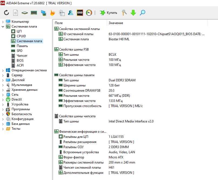Select the Системная плата sub-item
218x180 pixels.
[x=29, y=41]
